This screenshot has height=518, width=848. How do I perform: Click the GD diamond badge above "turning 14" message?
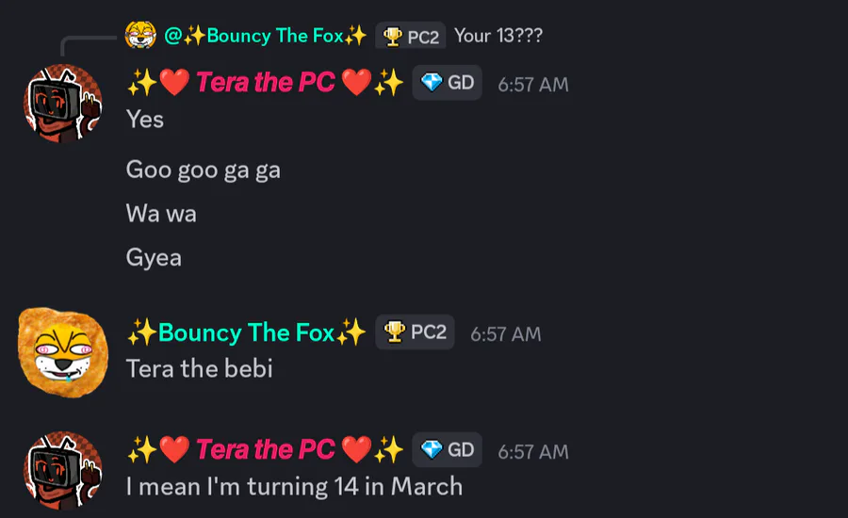(x=448, y=450)
